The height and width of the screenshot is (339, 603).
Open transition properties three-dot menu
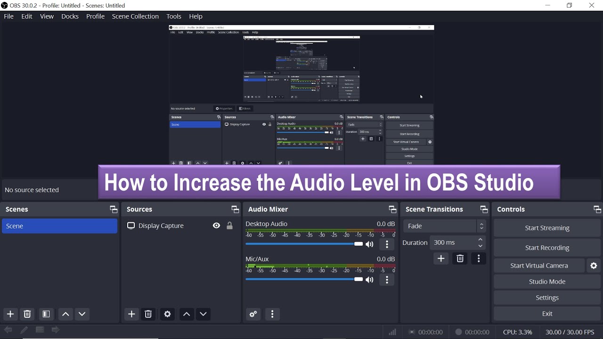coord(479,258)
